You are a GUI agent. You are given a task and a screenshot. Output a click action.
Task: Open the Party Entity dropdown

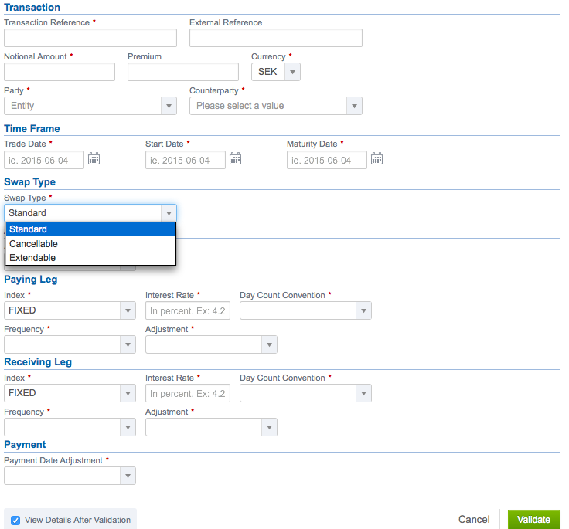(x=90, y=106)
